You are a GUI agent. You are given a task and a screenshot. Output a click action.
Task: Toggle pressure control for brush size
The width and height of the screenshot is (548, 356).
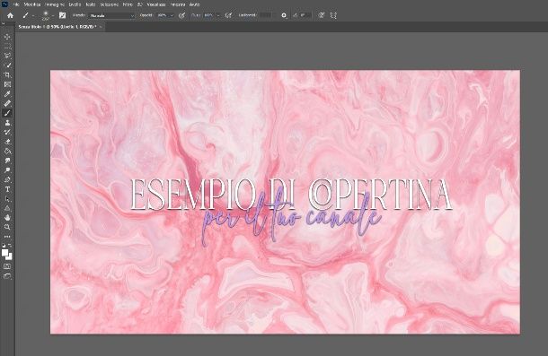coord(322,15)
